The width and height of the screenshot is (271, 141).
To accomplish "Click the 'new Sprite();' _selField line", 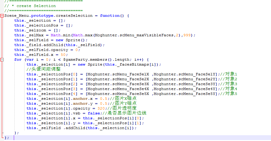I will point(51,40).
